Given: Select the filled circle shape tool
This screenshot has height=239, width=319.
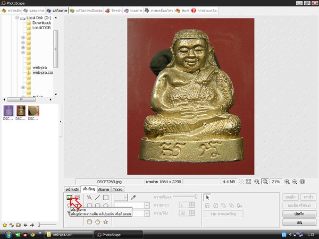Looking at the screenshot, I should [89, 221].
